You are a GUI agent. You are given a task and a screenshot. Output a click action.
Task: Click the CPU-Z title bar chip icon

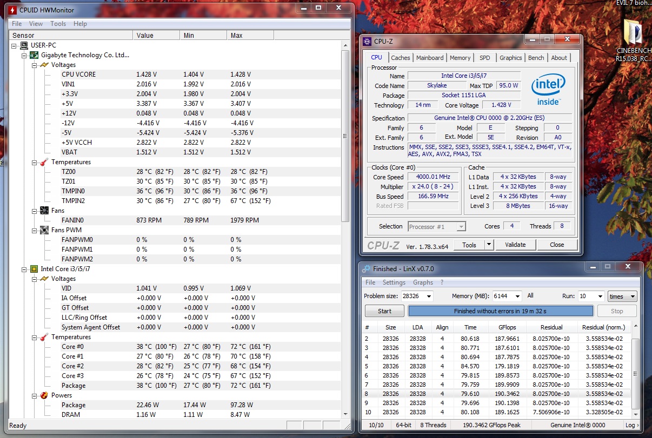(367, 41)
